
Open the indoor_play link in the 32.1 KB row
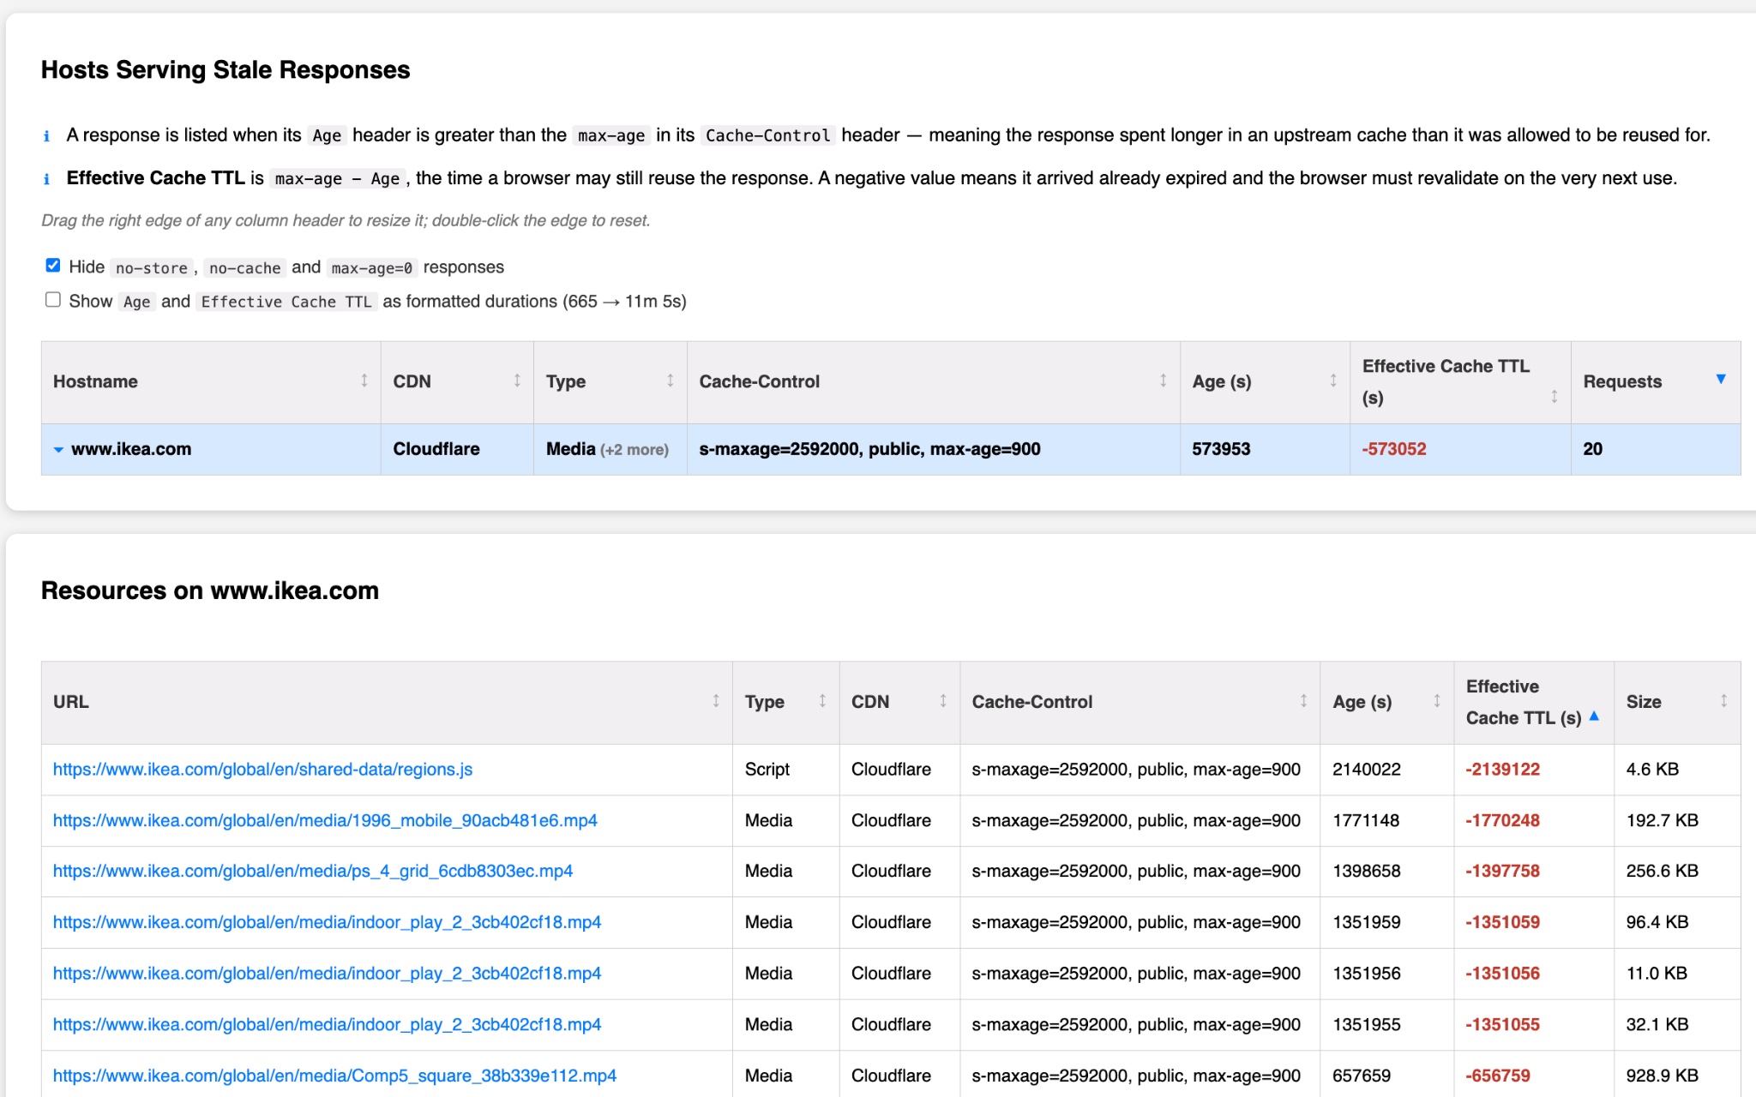(327, 1024)
